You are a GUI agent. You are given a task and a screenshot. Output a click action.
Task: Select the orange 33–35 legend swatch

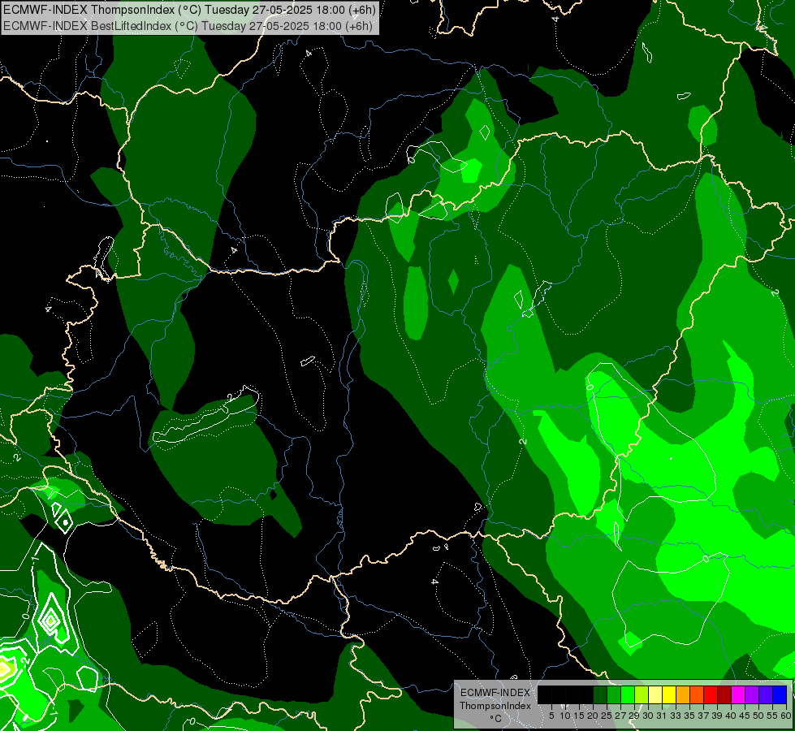tap(683, 694)
